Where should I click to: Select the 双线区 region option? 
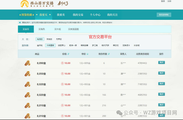[49, 39]
